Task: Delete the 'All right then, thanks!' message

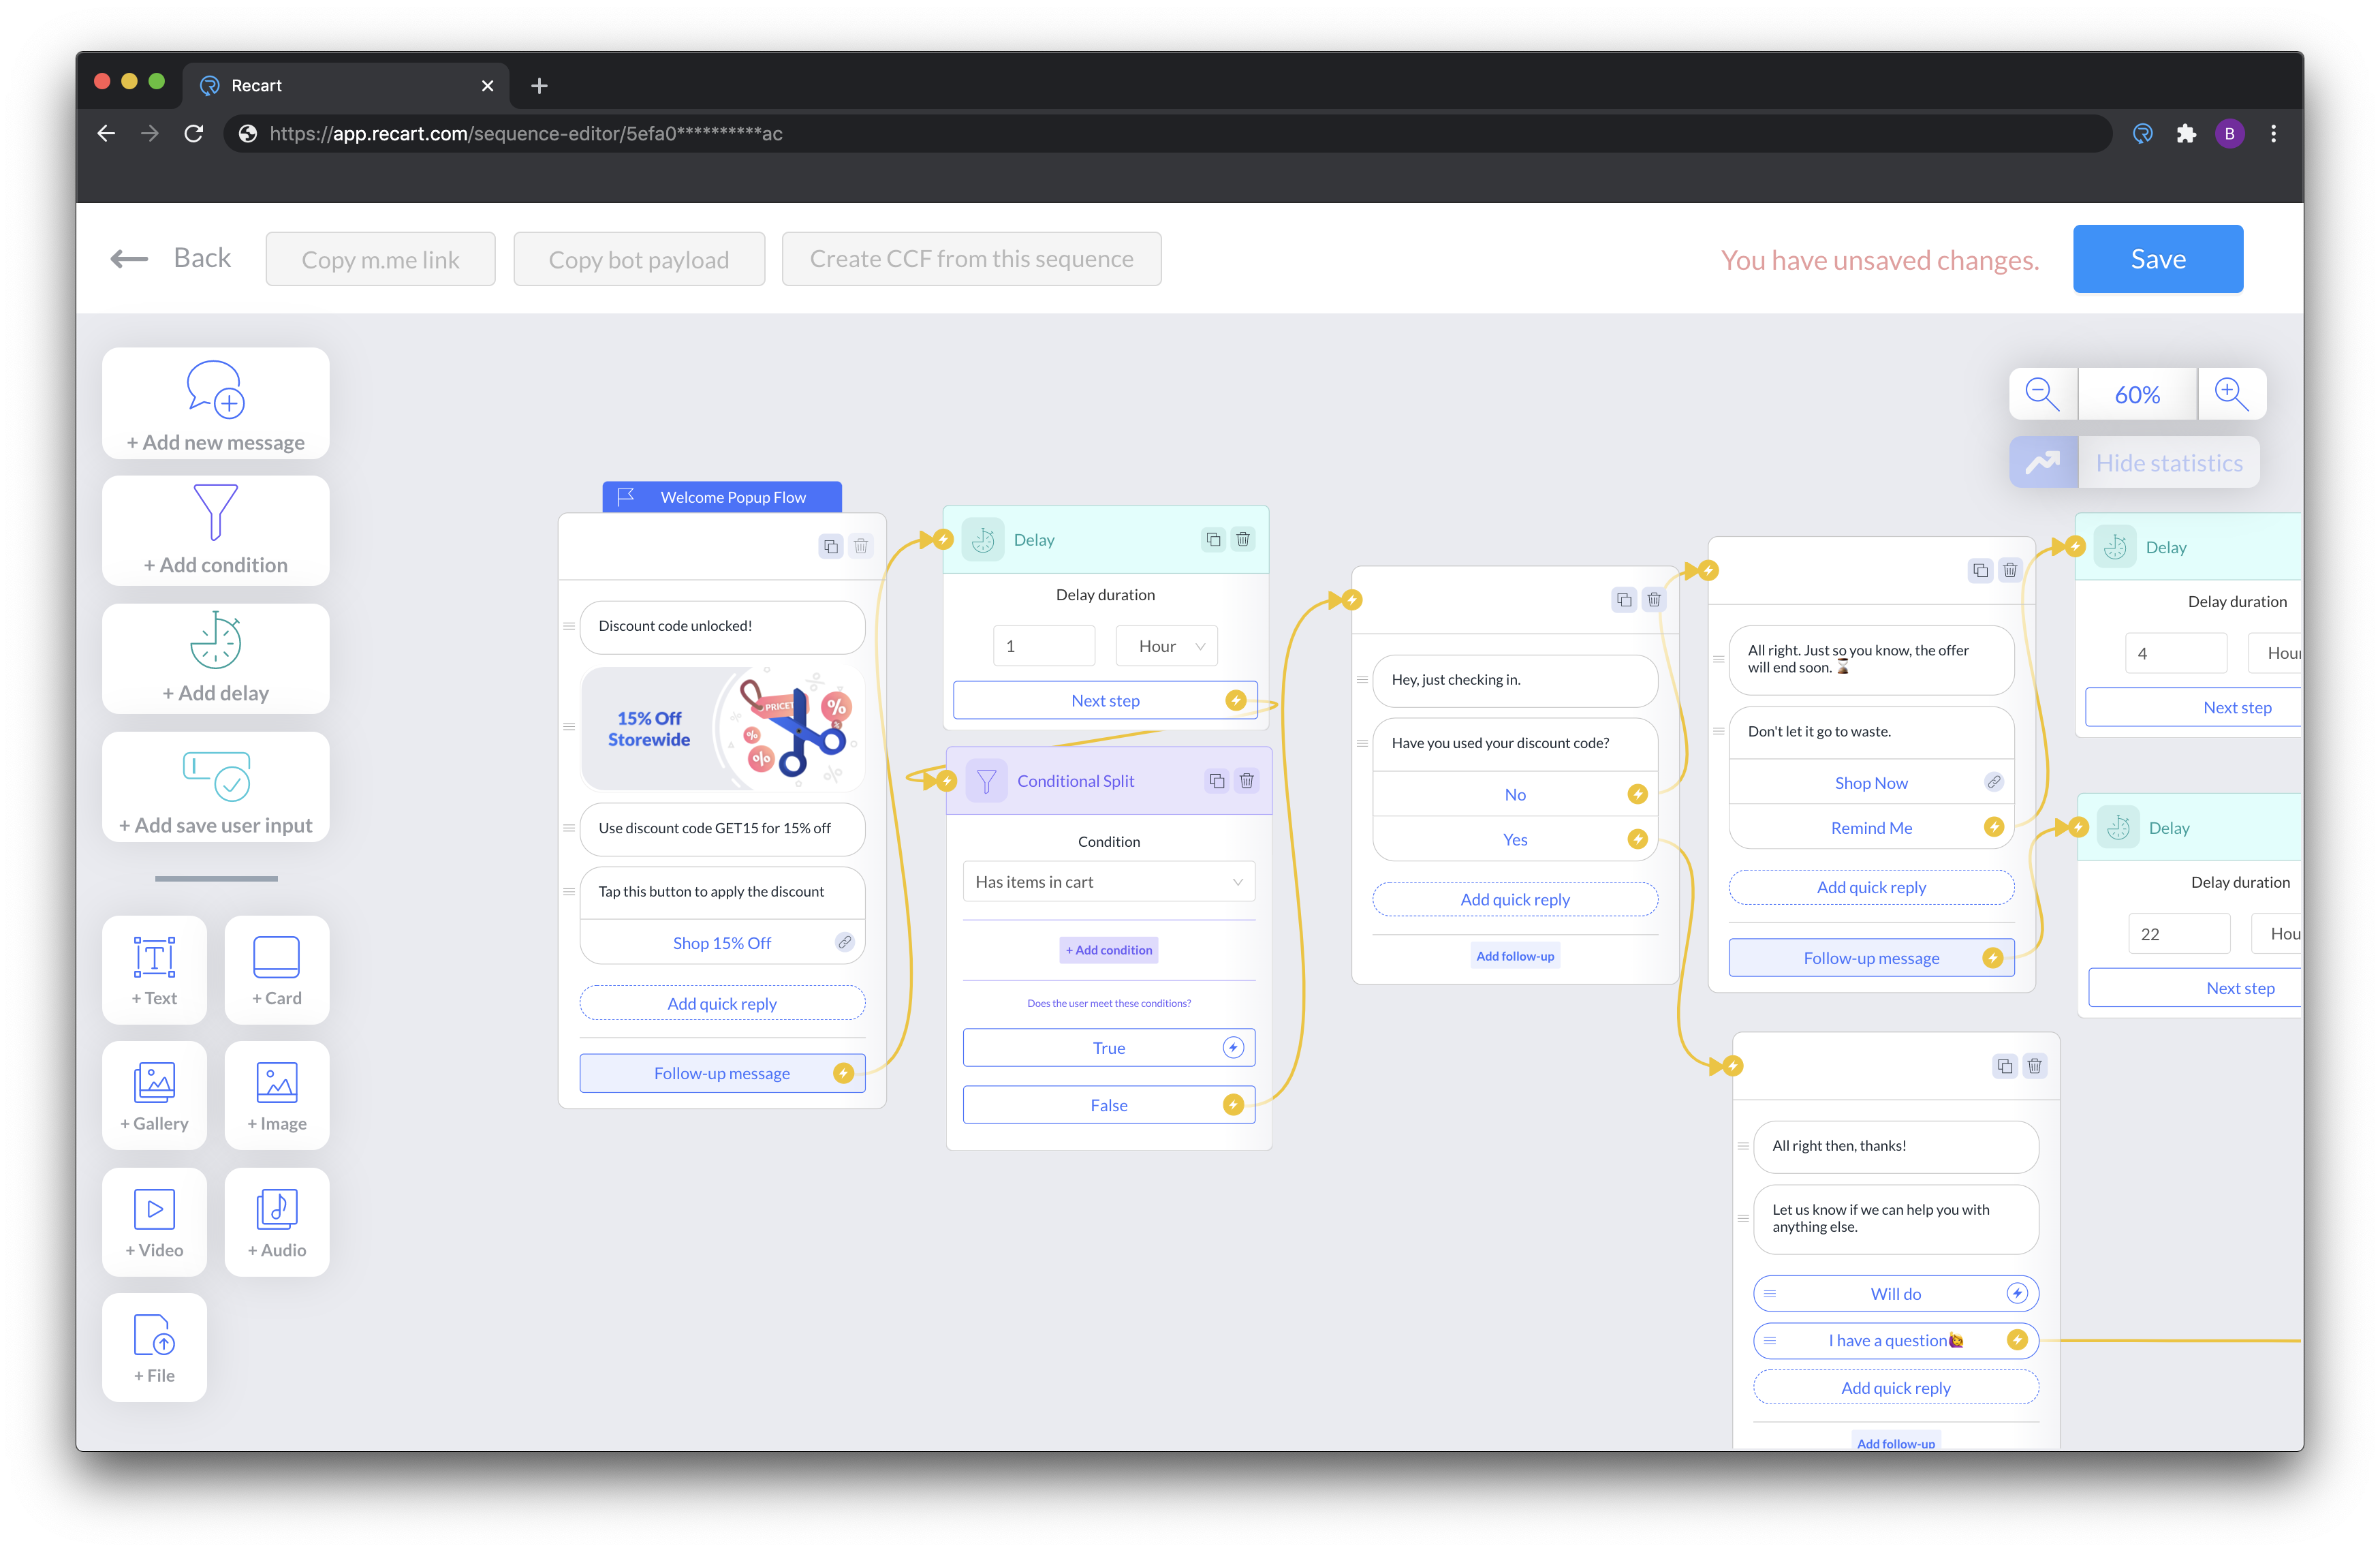Action: 2035,1066
